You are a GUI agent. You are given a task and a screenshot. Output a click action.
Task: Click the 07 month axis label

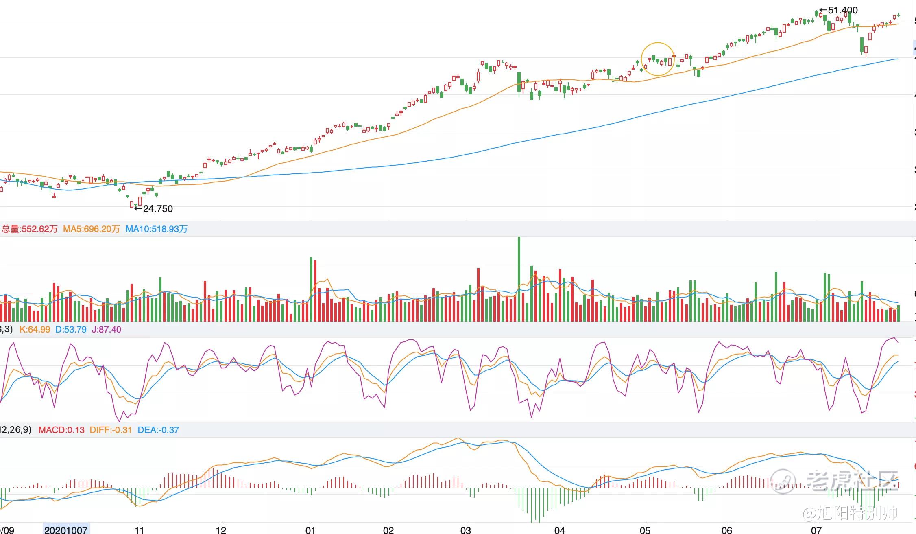click(x=816, y=530)
